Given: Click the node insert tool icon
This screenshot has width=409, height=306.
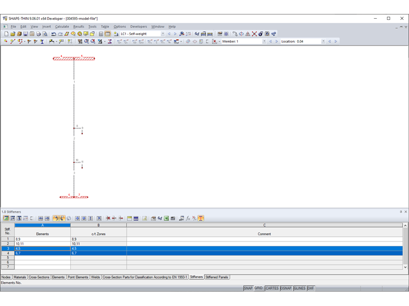Looking at the screenshot, I should click(x=6, y=41).
